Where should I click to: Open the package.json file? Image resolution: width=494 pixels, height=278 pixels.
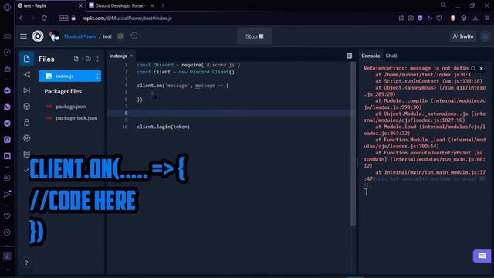coord(70,107)
